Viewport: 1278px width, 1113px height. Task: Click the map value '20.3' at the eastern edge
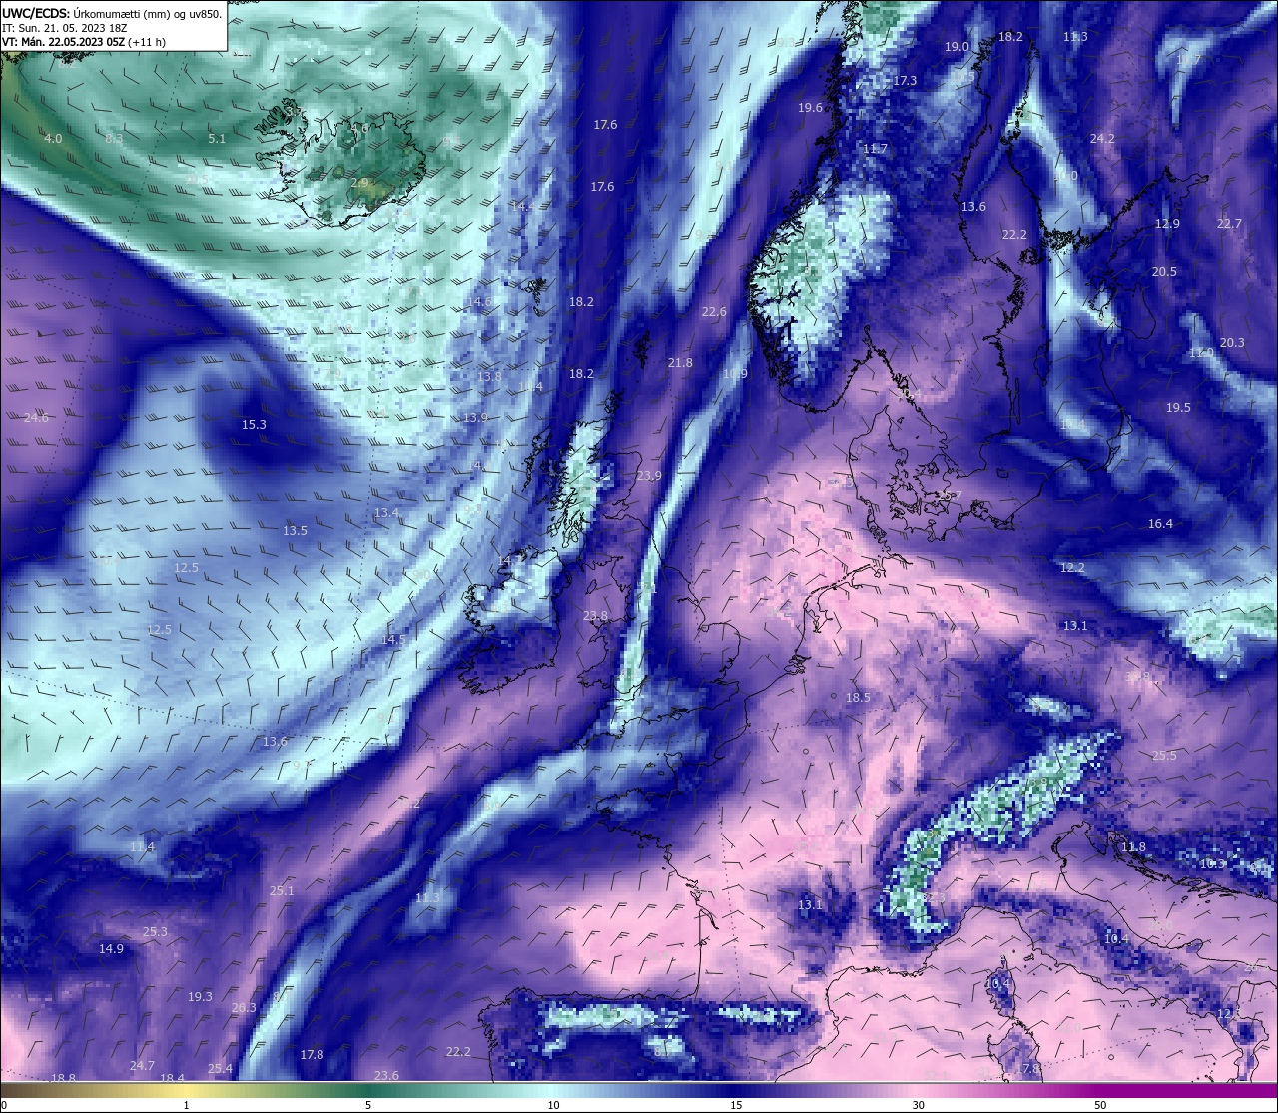(1232, 343)
